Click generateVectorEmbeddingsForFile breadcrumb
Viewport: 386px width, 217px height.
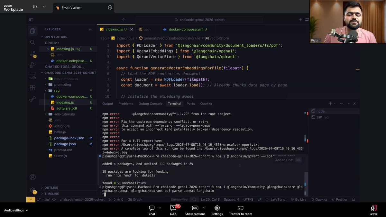(x=172, y=38)
